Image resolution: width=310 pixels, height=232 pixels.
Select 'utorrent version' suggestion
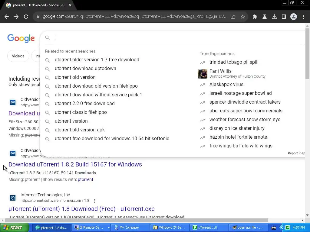[71, 121]
